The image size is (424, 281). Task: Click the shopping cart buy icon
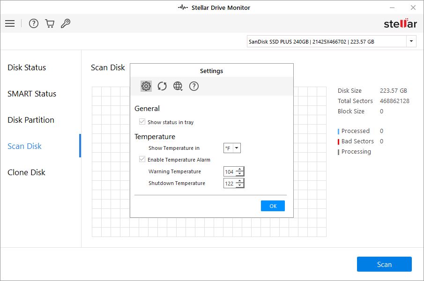[x=50, y=23]
